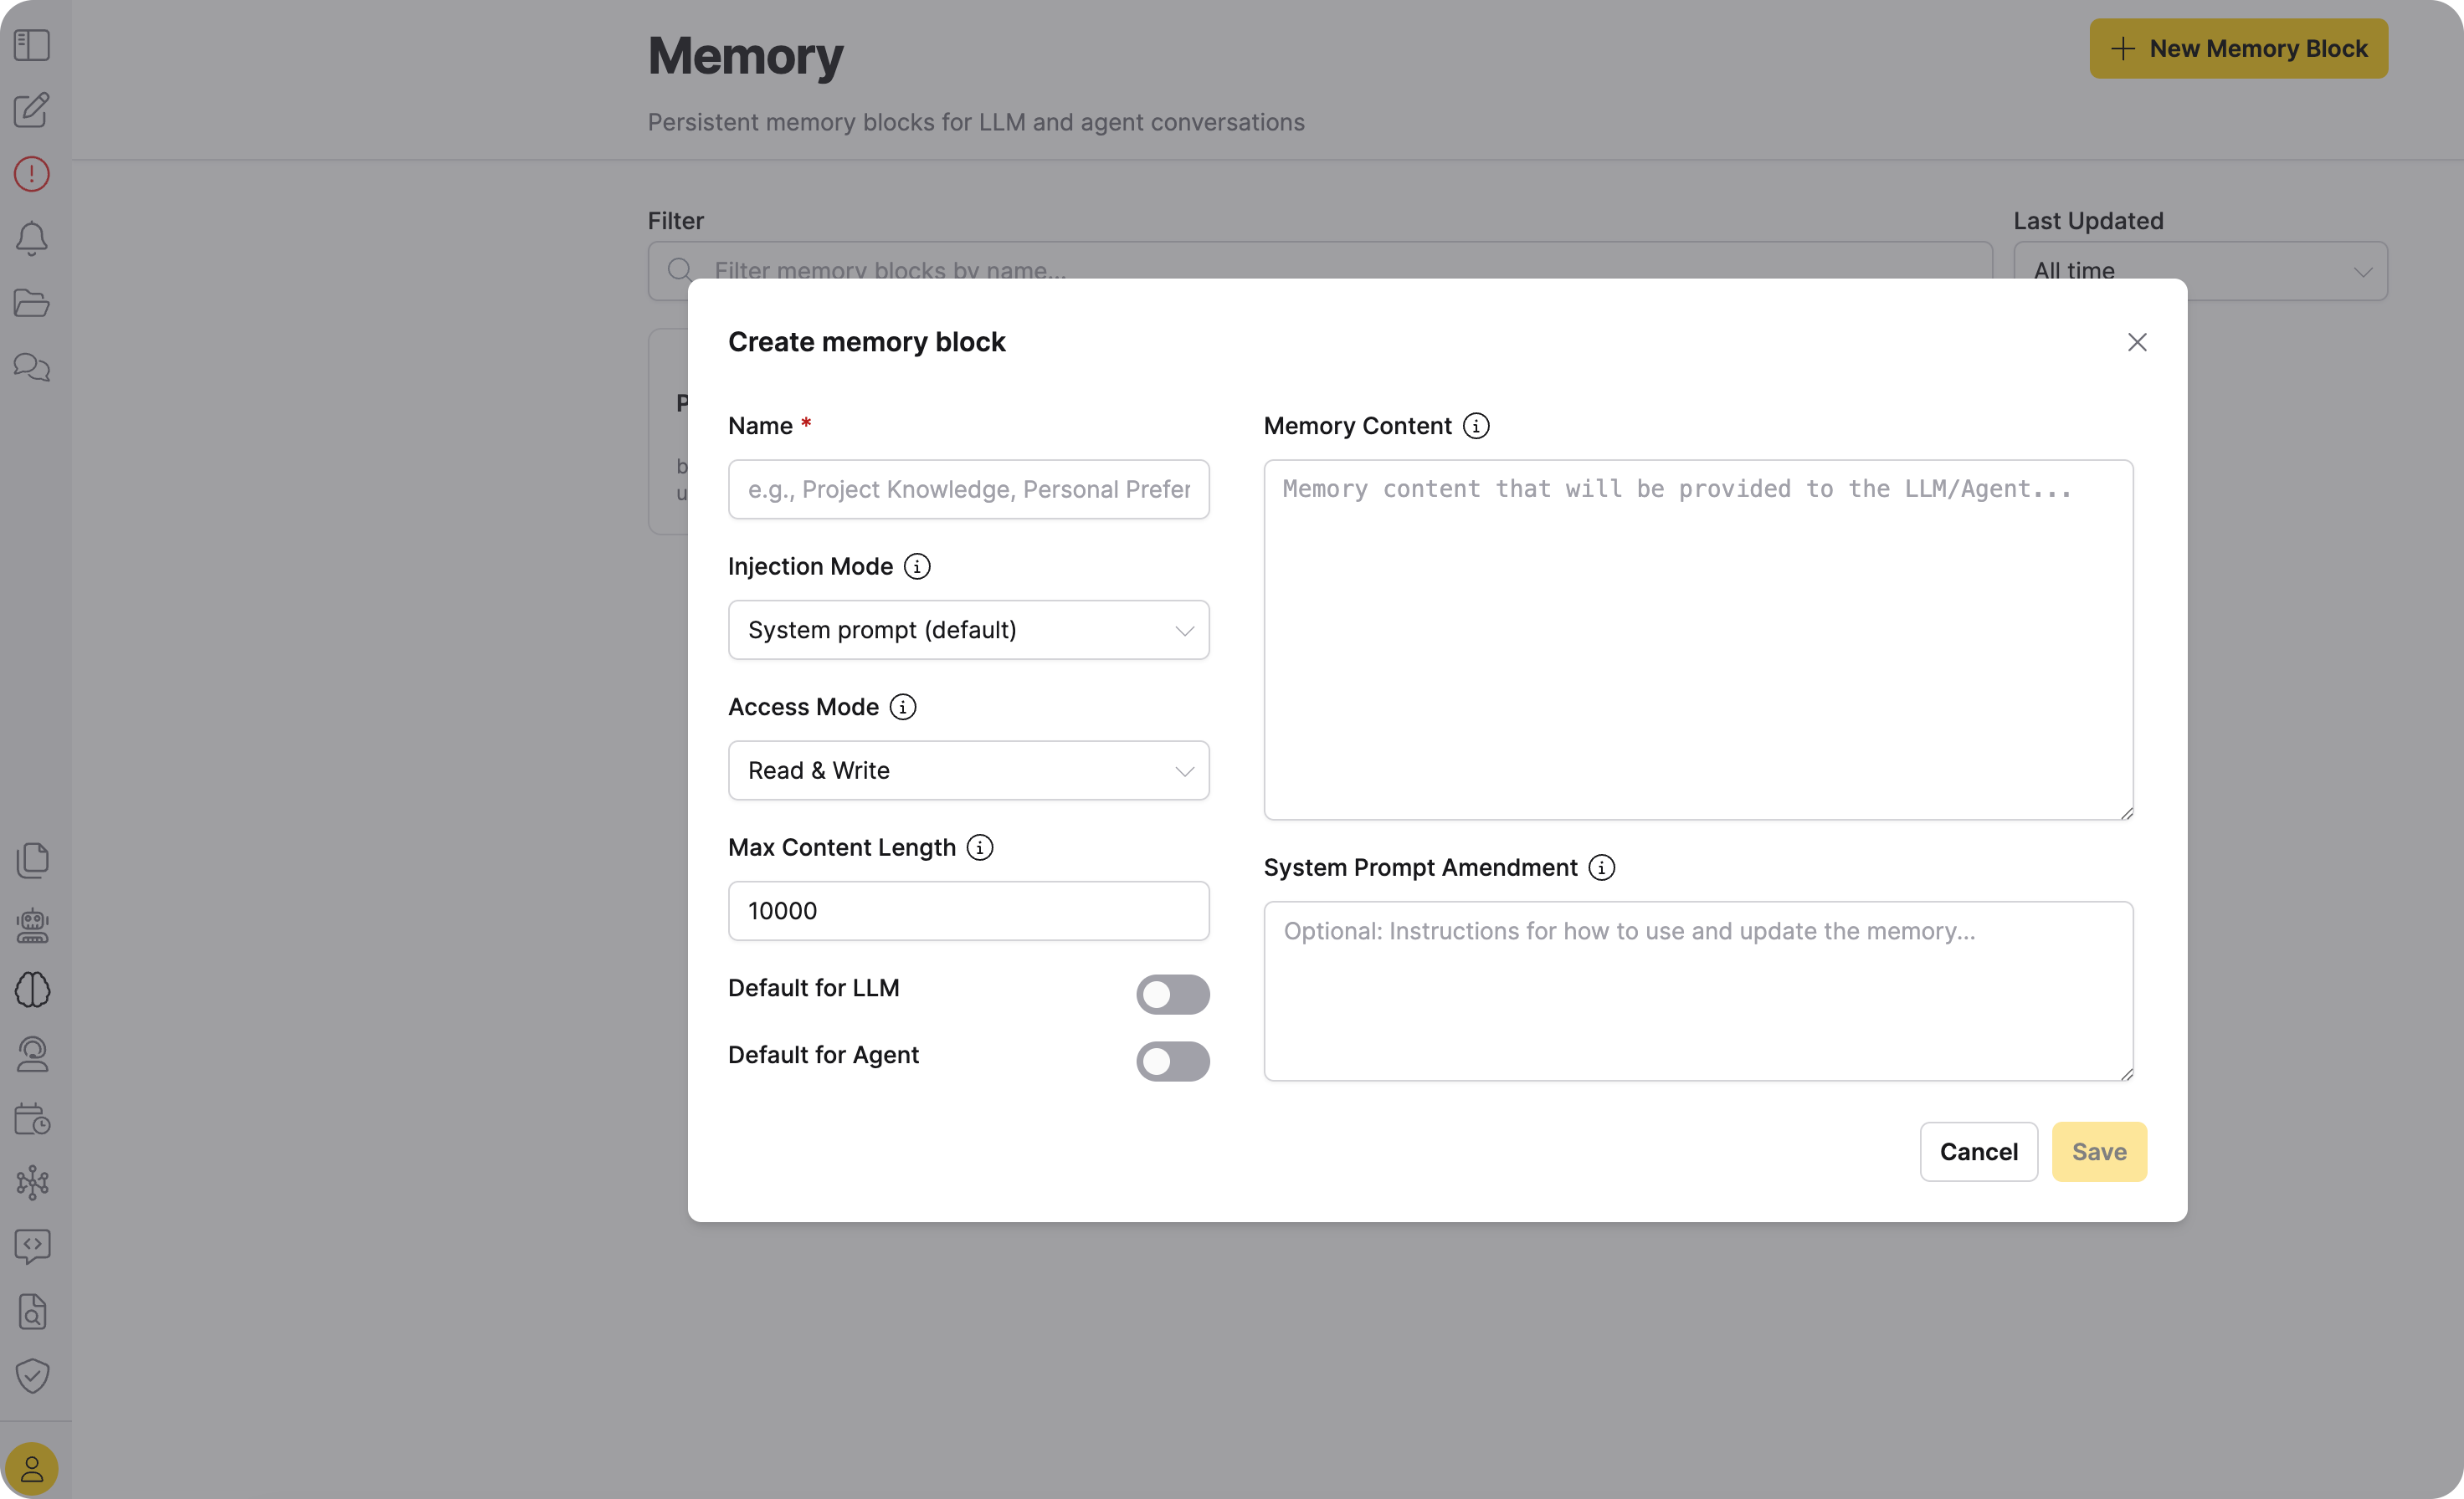This screenshot has width=2464, height=1499.
Task: Open the brain memory icon
Action: tap(32, 990)
